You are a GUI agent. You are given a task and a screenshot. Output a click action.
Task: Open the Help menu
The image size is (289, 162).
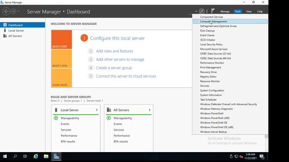click(260, 11)
